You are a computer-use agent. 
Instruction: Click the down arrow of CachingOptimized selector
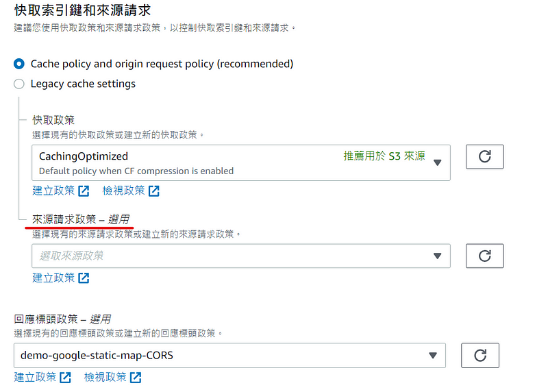tap(437, 162)
